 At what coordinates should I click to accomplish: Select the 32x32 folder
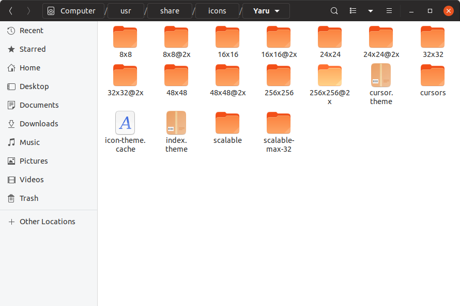[433, 42]
